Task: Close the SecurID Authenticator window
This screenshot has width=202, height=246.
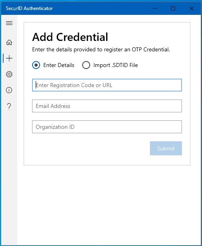Action: (x=192, y=8)
